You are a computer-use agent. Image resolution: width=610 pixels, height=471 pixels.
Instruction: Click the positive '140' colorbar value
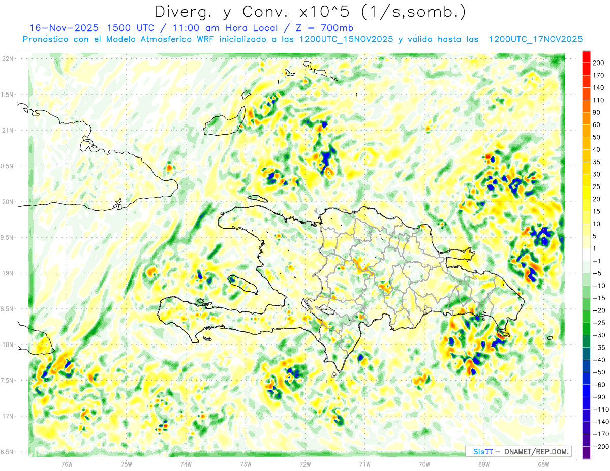(x=598, y=88)
